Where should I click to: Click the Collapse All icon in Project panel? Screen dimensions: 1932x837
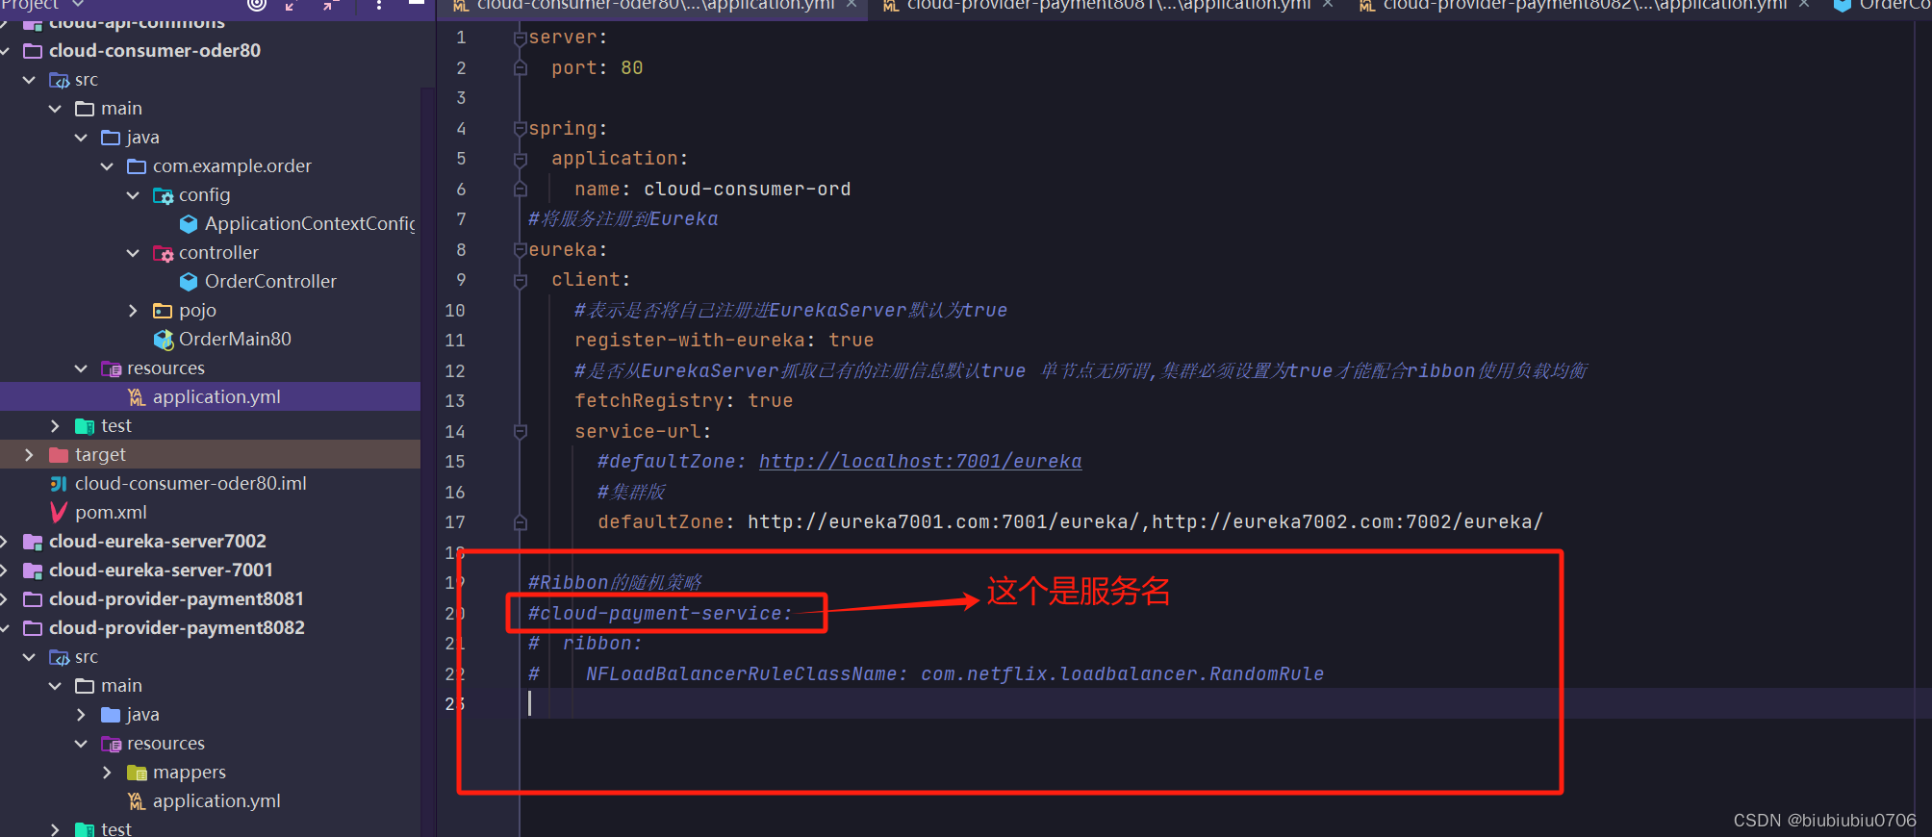pos(330,5)
